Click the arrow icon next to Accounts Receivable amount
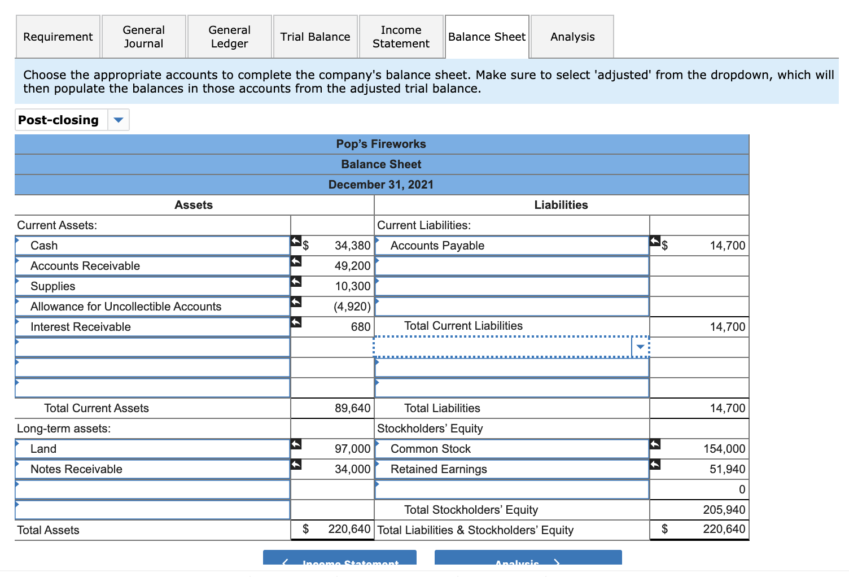Viewport: 849px width, 577px height. click(296, 262)
